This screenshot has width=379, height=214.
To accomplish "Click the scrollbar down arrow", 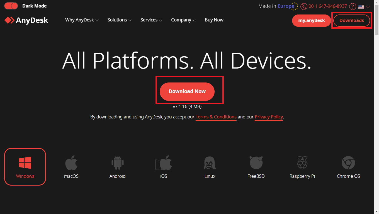I will (376, 211).
